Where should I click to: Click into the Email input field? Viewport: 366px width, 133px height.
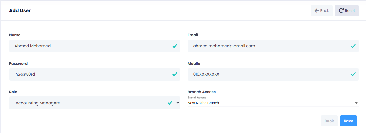pyautogui.click(x=264, y=46)
